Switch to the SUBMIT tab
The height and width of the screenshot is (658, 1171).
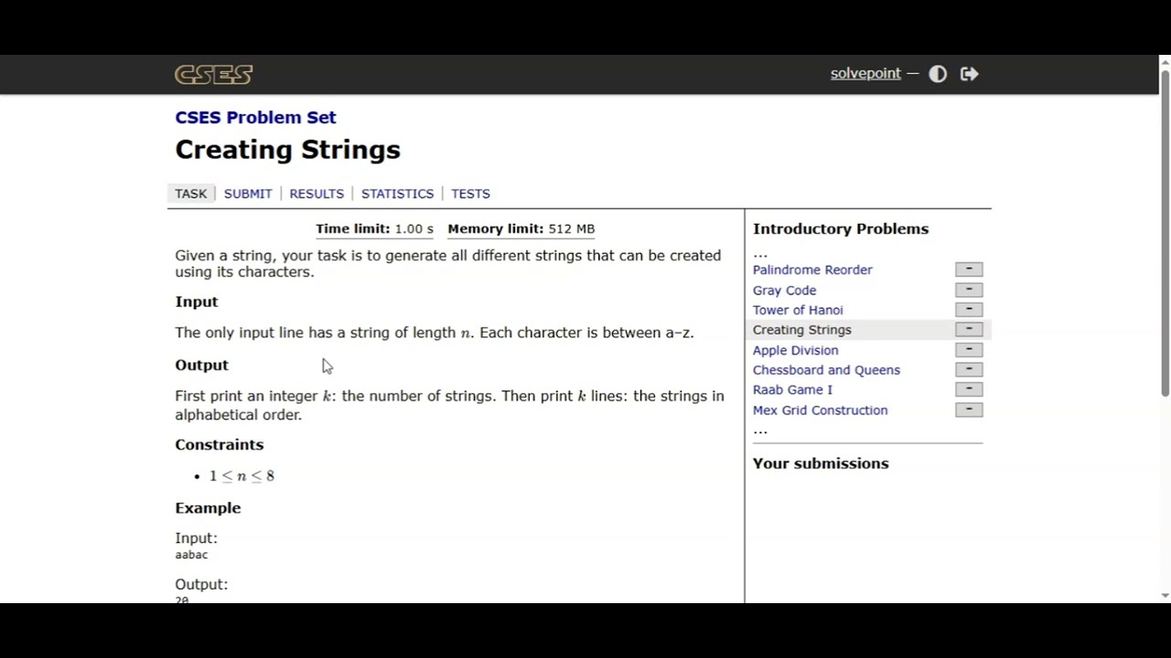point(248,194)
